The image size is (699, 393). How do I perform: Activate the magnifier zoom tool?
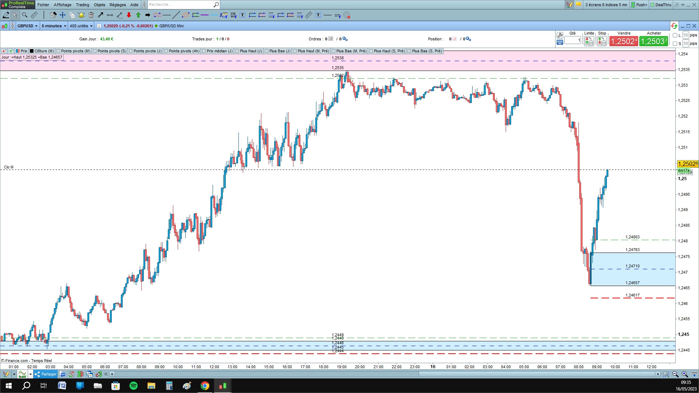(x=25, y=15)
